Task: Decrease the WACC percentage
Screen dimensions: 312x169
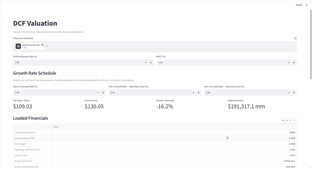Action: [289, 63]
